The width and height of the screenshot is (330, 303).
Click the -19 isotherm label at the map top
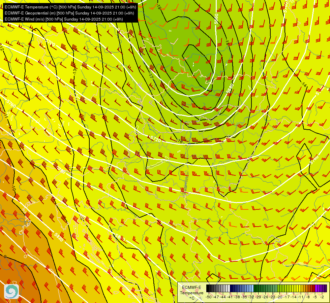(159, 7)
